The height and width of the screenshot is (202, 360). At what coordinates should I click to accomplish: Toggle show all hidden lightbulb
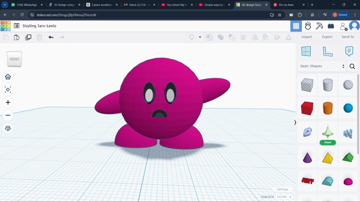click(x=192, y=37)
